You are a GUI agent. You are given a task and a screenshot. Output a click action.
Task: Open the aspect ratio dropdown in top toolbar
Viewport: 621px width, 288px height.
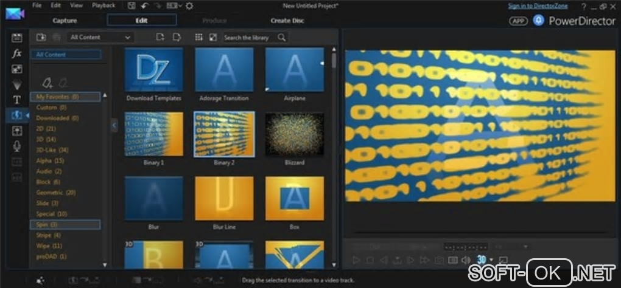tap(174, 5)
